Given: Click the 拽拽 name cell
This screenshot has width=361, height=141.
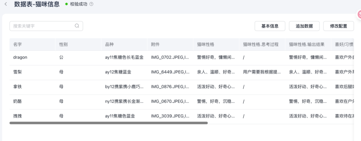Looking at the screenshot, I should (32, 116).
